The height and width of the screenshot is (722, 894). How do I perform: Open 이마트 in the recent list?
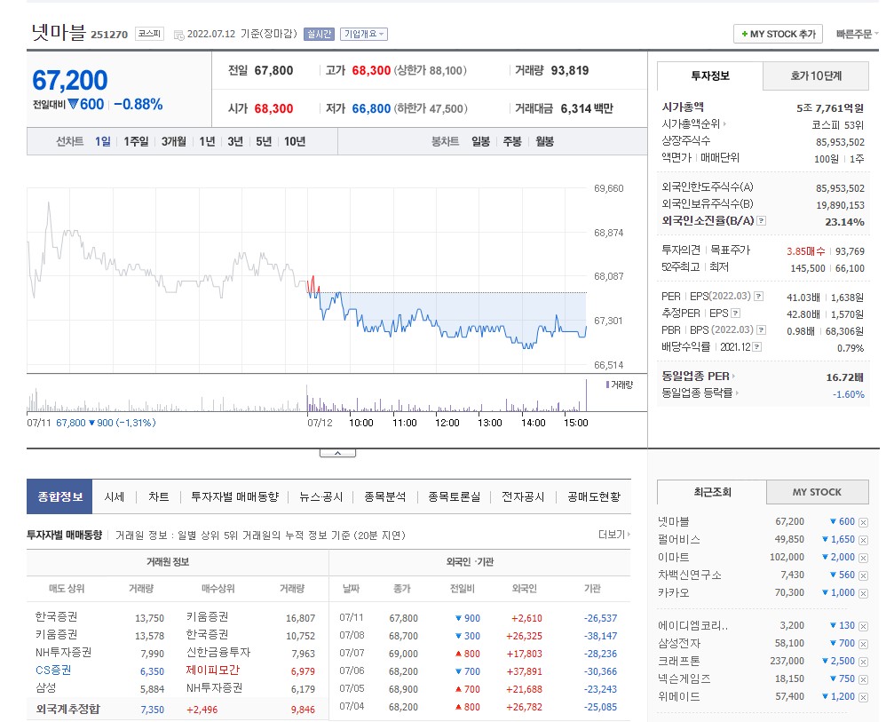pos(673,557)
